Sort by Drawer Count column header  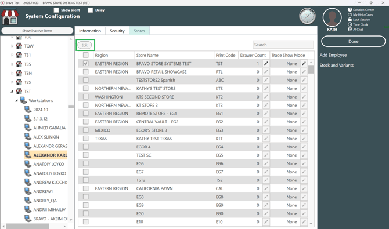pos(254,55)
